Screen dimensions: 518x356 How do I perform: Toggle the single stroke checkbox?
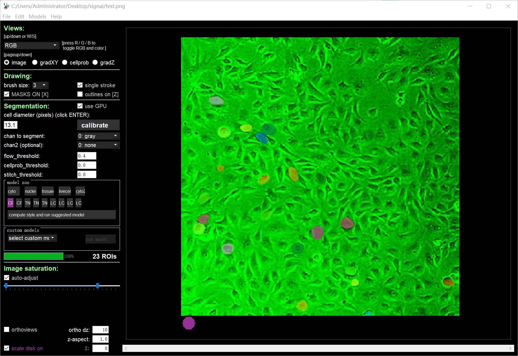pos(80,85)
